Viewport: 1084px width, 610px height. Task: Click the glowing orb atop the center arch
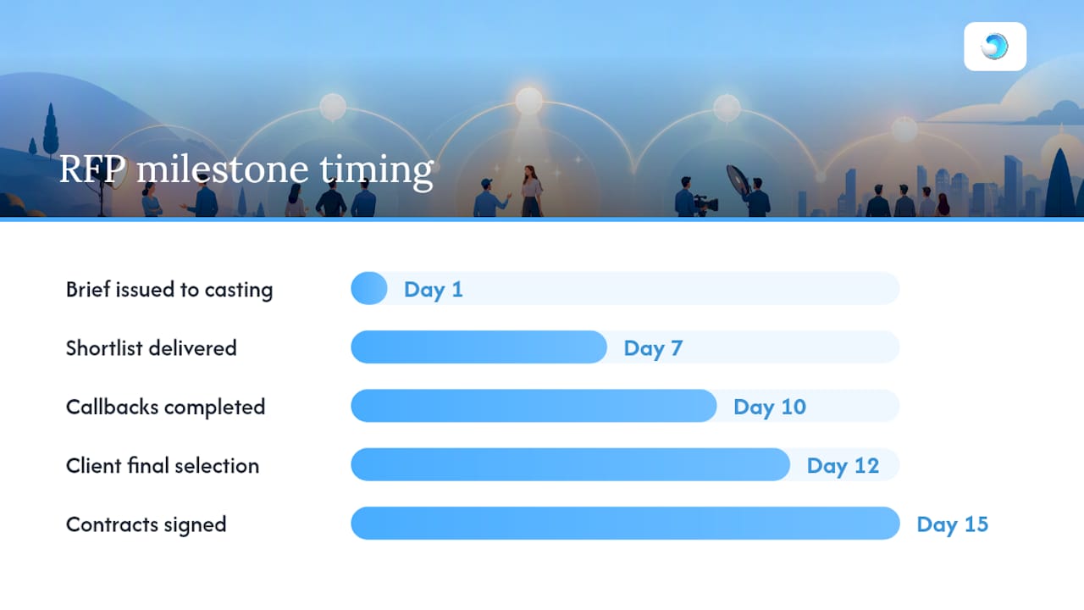(x=529, y=101)
